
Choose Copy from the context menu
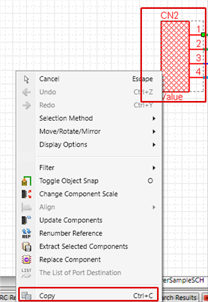click(x=89, y=295)
